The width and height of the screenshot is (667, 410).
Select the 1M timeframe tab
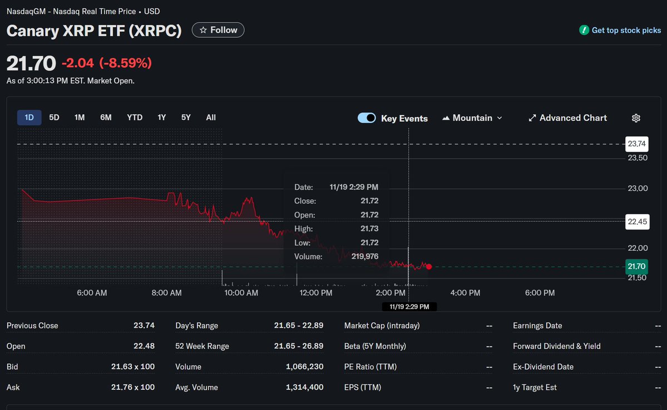click(x=79, y=117)
